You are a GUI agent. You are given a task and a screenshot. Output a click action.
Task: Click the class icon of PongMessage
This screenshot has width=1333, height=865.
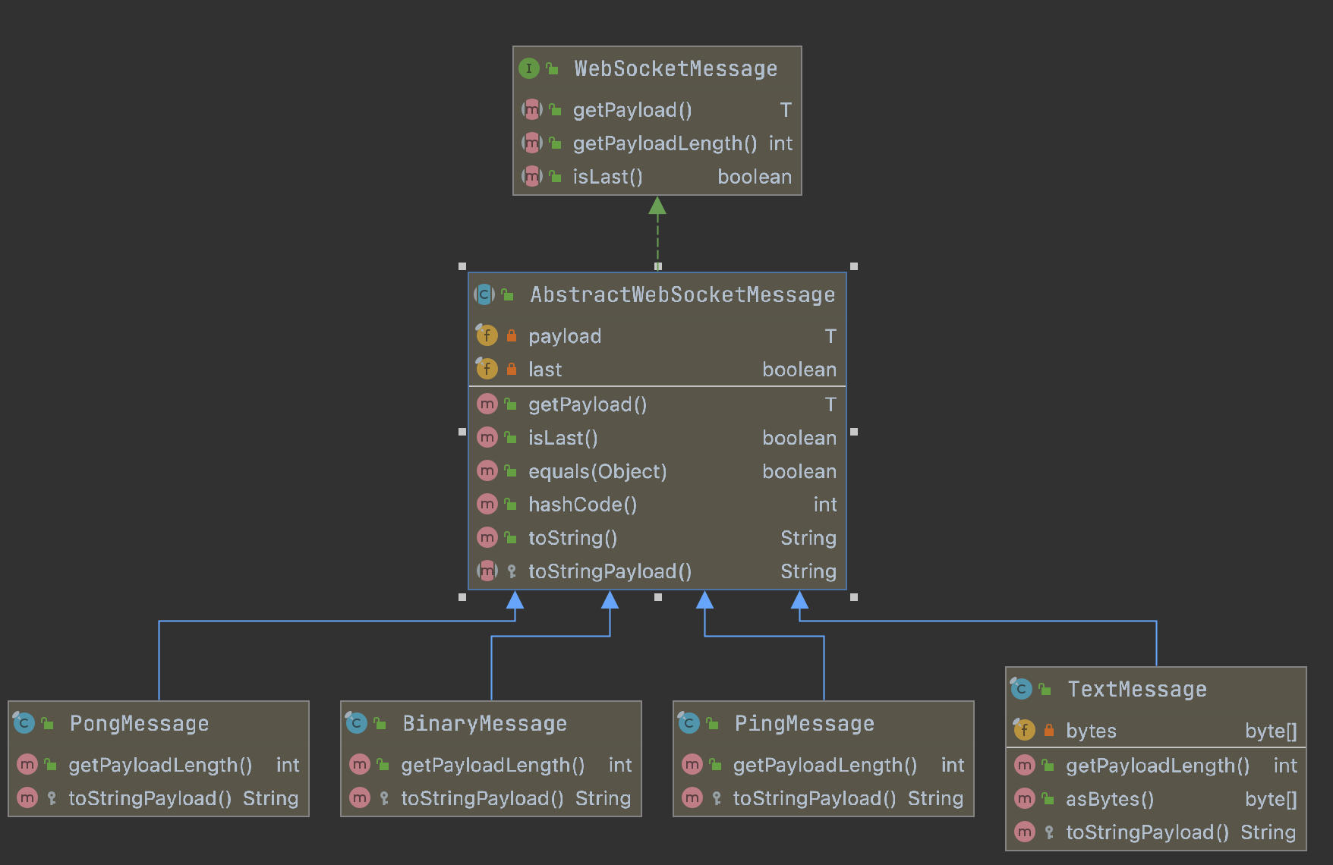24,723
